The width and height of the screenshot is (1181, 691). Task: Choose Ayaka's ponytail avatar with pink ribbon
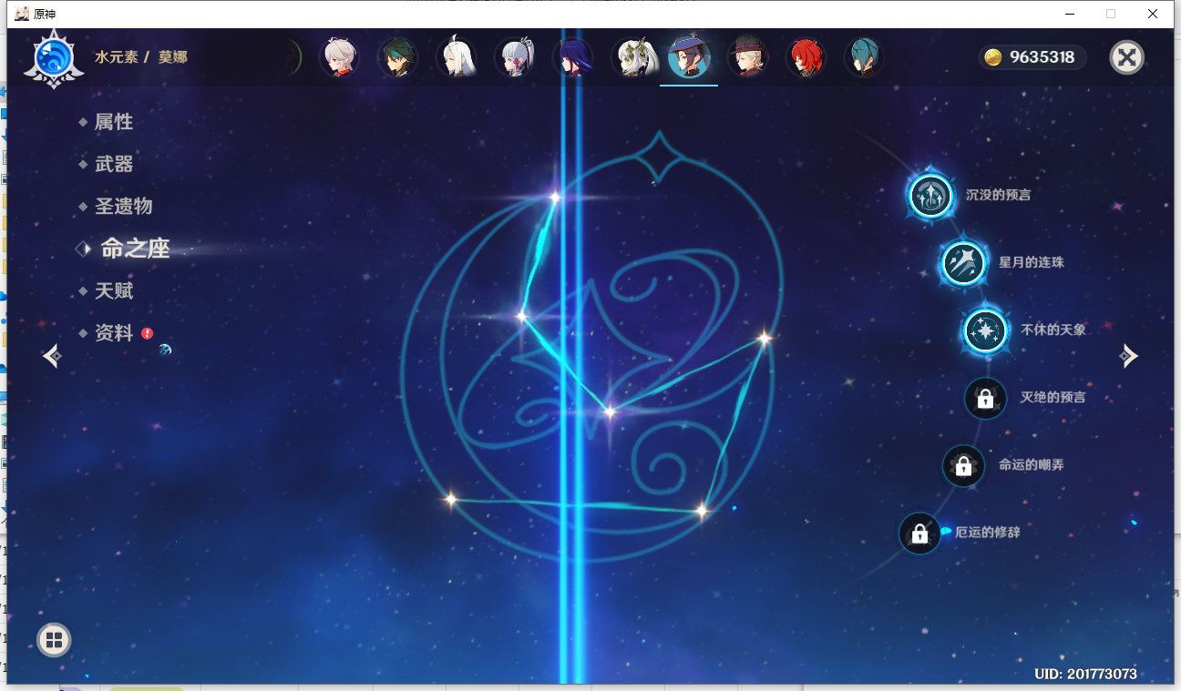pos(514,57)
